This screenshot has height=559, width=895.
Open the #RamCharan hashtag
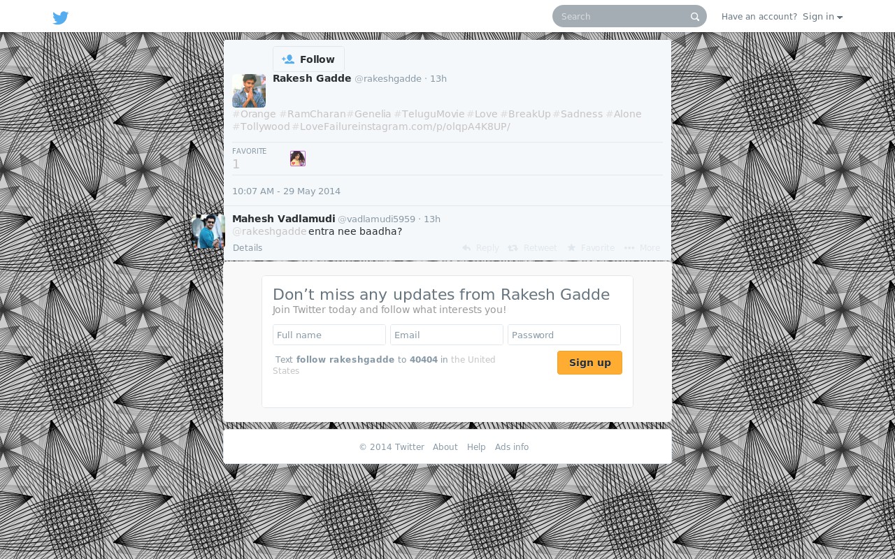(313, 114)
